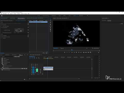The width and height of the screenshot is (124, 93).
Task: Open the Datei menu
Action: (x=1, y=14)
